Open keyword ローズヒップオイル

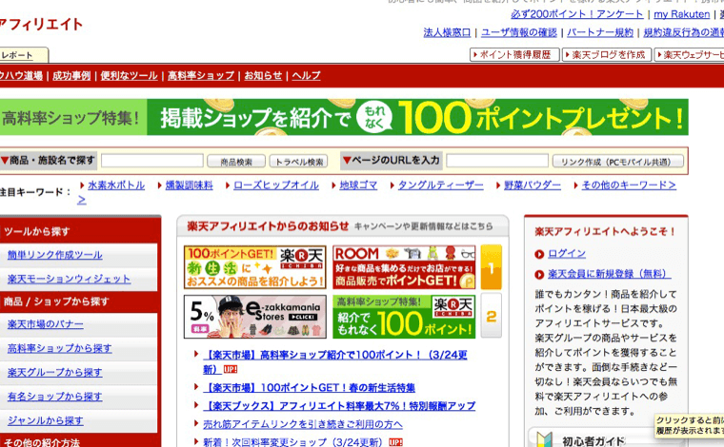pyautogui.click(x=275, y=185)
